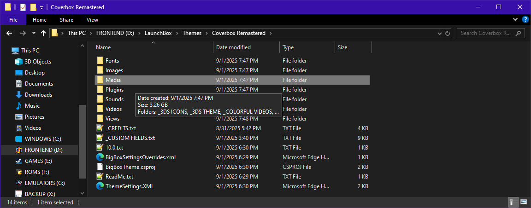Viewport: 531px width, 208px height.
Task: Refresh the current folder
Action: point(448,33)
